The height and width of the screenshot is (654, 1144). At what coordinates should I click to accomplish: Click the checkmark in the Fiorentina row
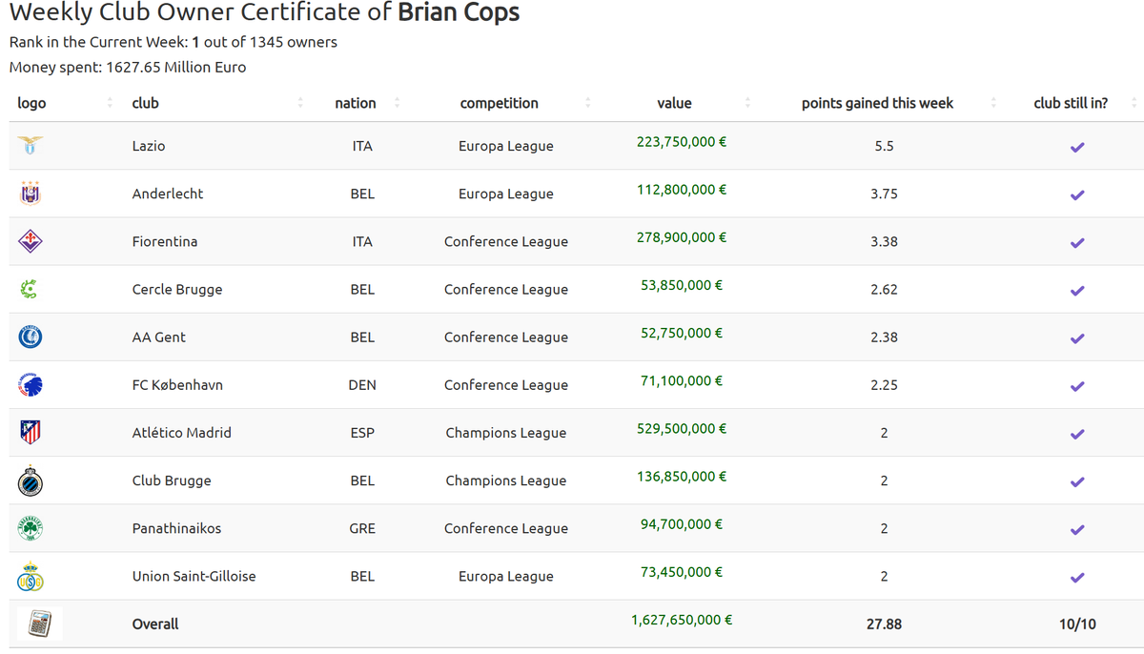[1077, 242]
